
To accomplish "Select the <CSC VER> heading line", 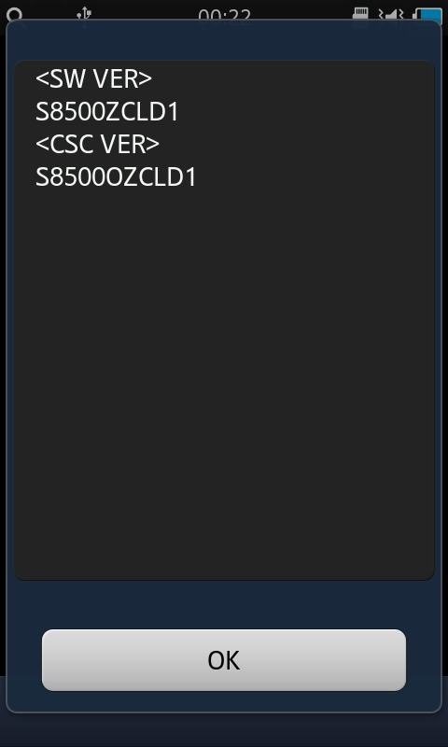I will tap(98, 145).
